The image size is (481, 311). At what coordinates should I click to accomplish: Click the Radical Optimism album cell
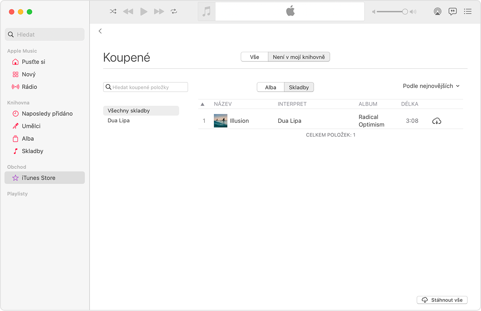pos(371,121)
